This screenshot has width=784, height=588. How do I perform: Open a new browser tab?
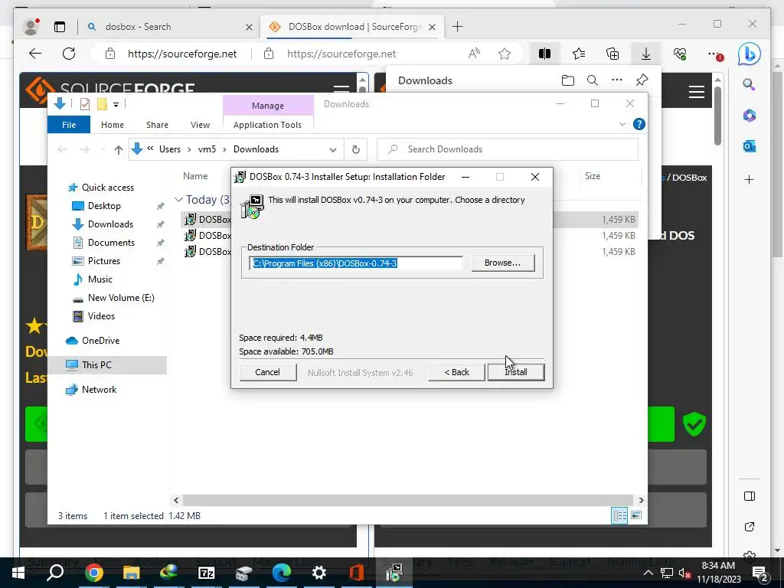(457, 27)
